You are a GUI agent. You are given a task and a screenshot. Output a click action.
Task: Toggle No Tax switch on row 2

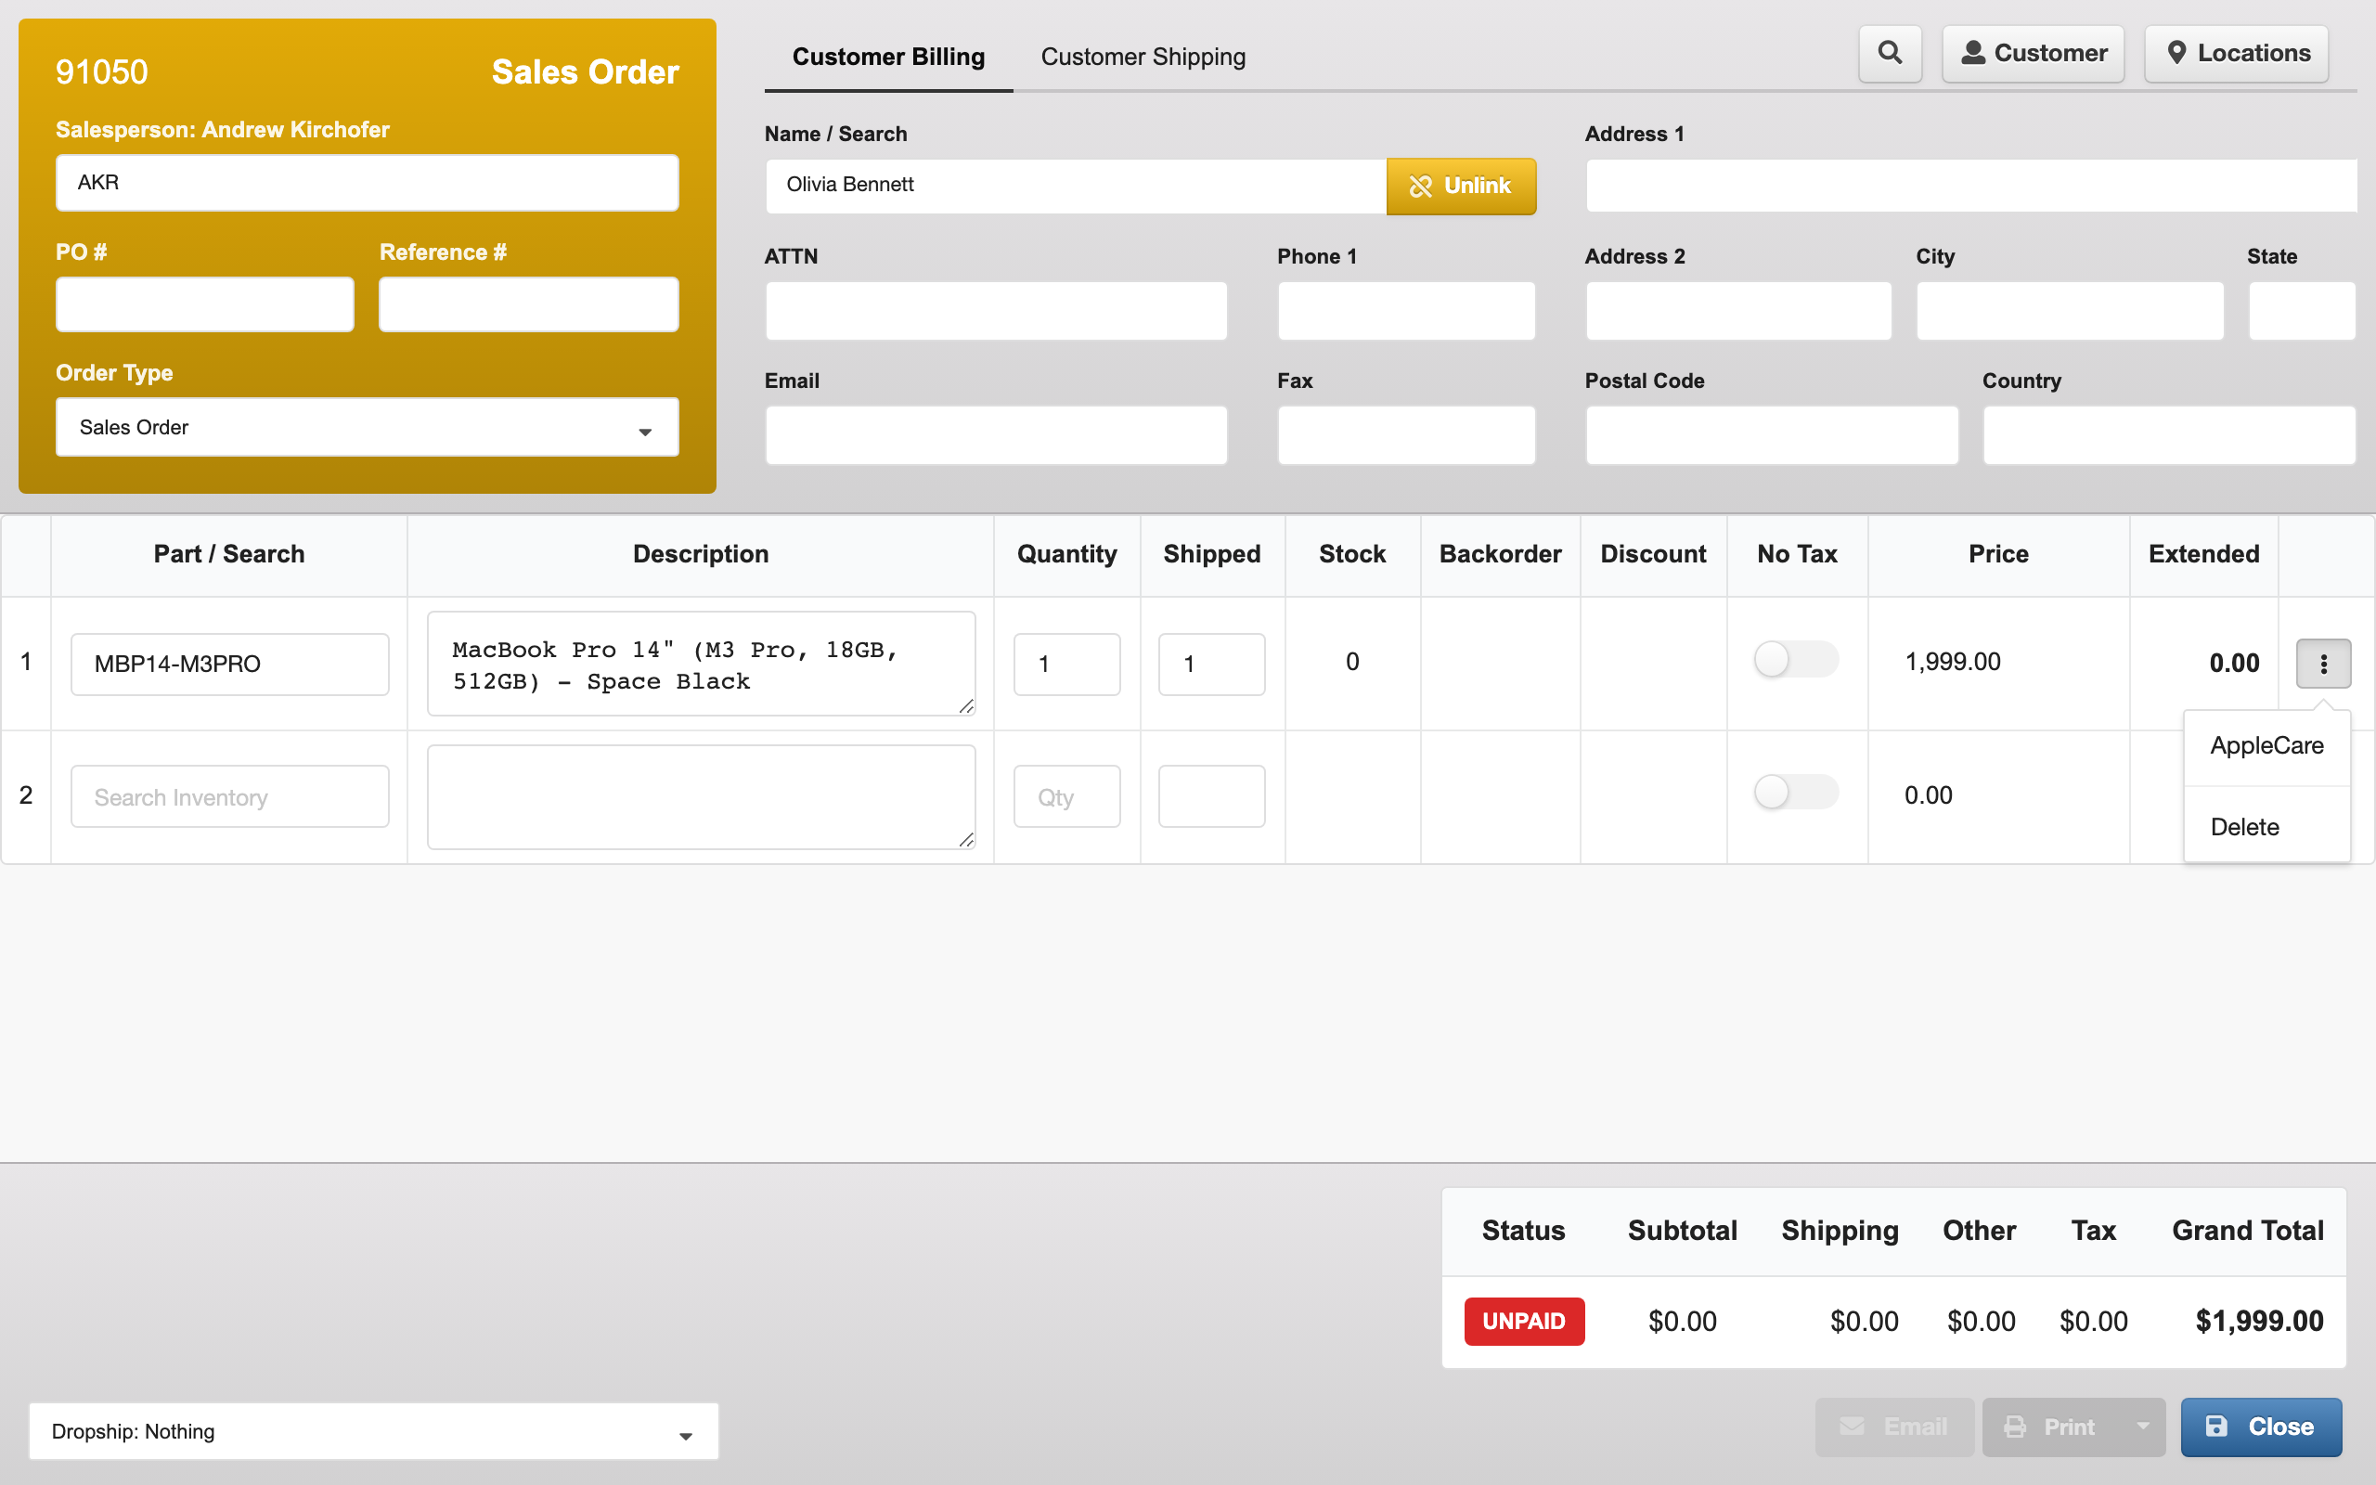pos(1796,792)
